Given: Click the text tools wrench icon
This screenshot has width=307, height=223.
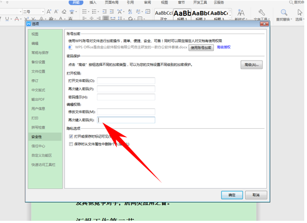Looking at the screenshot, I should click(x=262, y=13).
